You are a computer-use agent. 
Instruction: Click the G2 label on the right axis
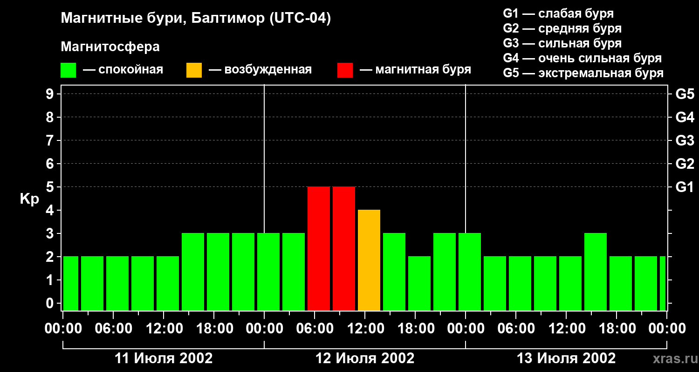(x=685, y=164)
